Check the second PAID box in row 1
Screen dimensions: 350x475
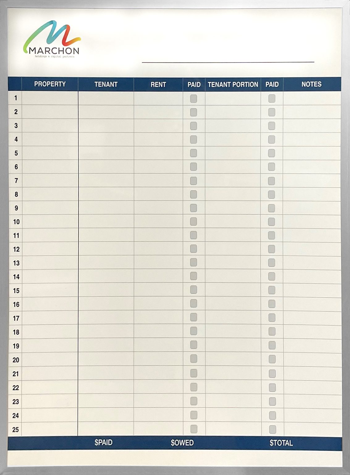(x=272, y=99)
